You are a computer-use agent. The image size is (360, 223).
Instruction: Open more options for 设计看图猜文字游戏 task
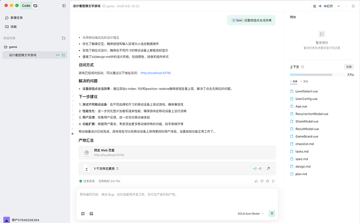pos(58,55)
